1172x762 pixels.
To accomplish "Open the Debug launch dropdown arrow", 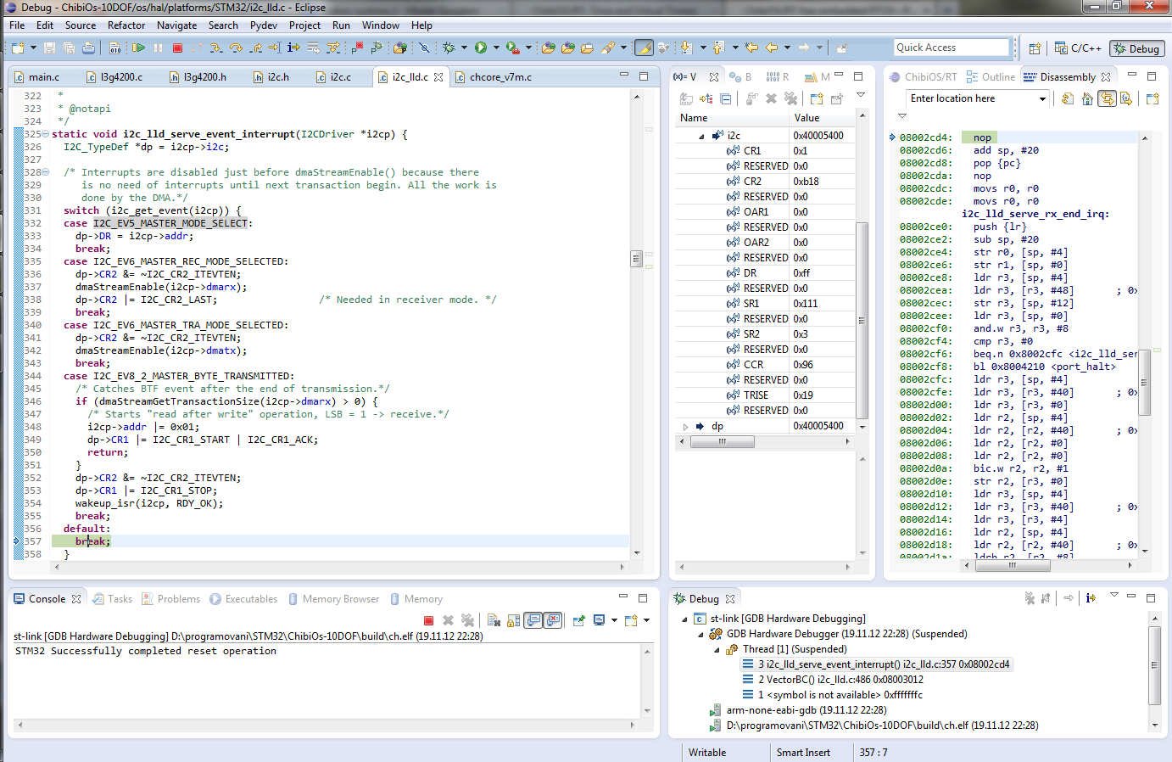I will click(464, 48).
